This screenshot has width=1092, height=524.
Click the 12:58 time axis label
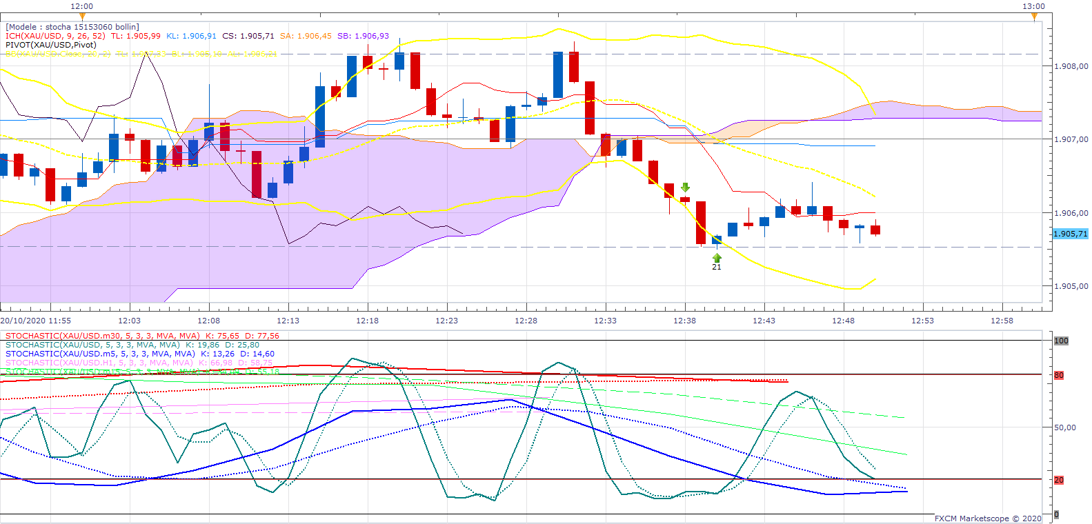click(1002, 321)
